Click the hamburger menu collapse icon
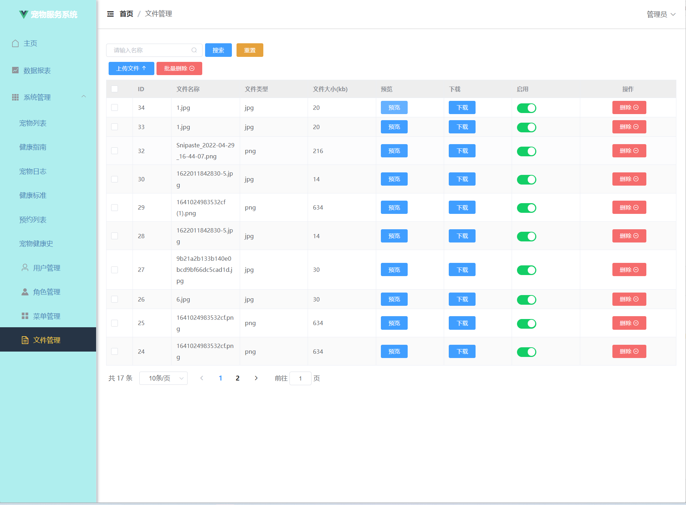686x505 pixels. (110, 14)
